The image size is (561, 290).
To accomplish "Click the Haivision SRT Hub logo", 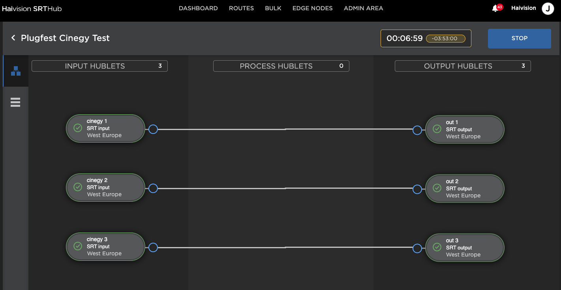I will [x=32, y=9].
